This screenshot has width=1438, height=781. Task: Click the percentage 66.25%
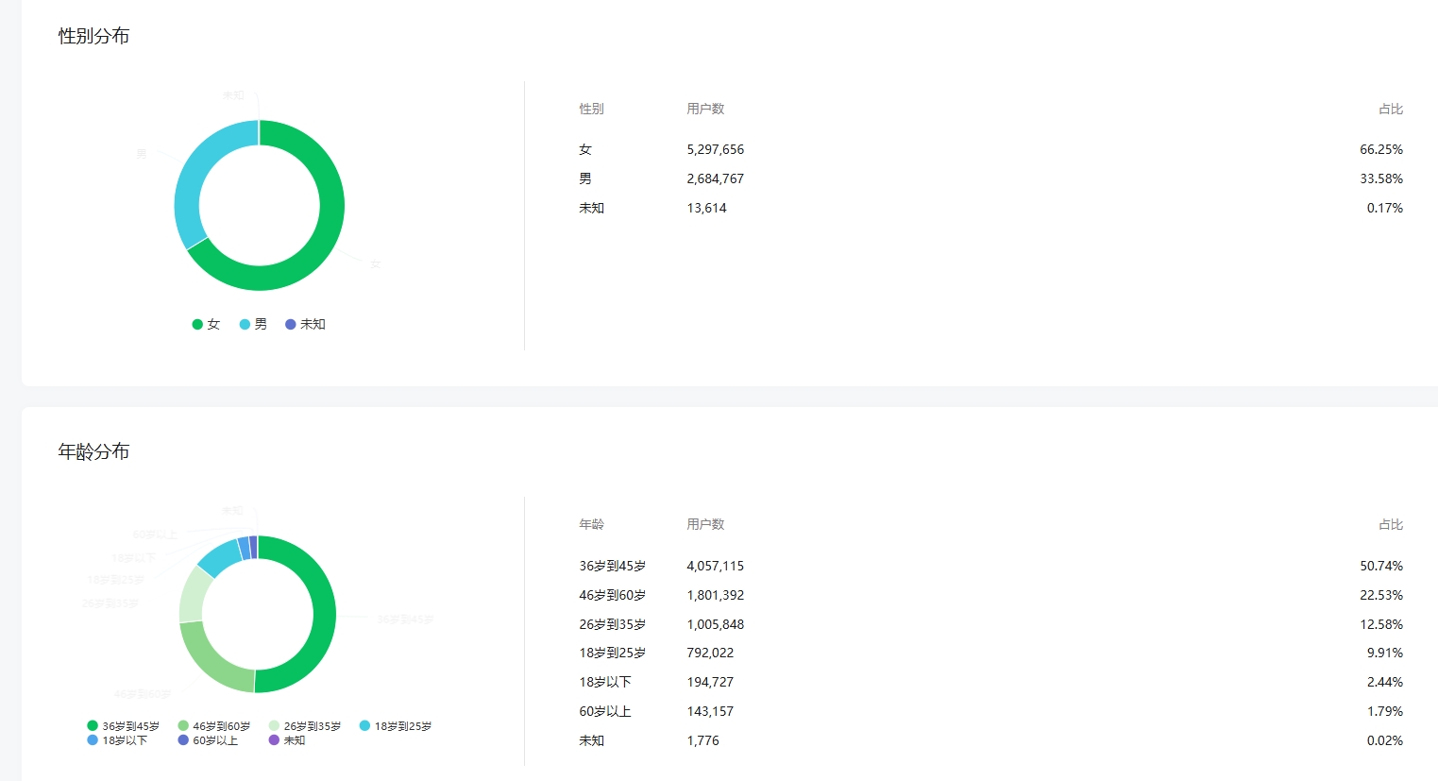1381,149
